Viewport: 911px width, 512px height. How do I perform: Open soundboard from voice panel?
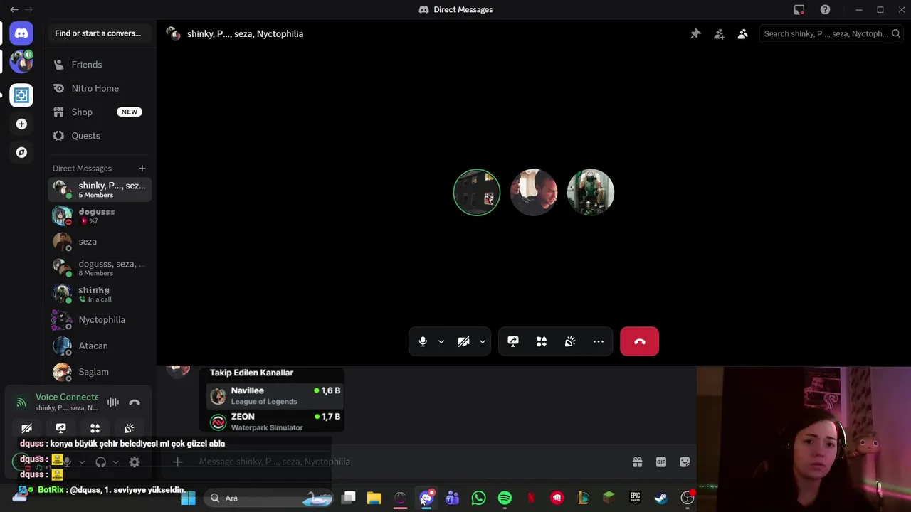point(129,428)
